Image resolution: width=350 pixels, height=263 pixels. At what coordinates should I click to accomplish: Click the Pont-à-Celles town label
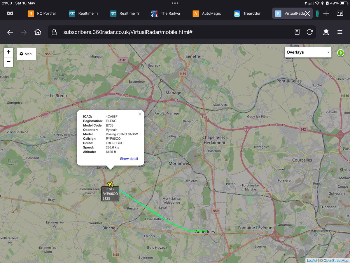pos(289,81)
